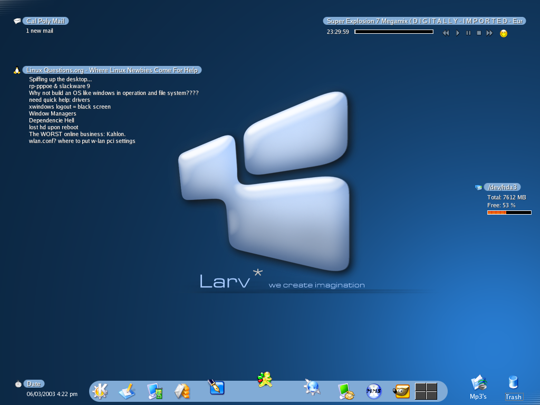Image resolution: width=540 pixels, height=405 pixels.
Task: Open the KDE K menu
Action: 100,391
